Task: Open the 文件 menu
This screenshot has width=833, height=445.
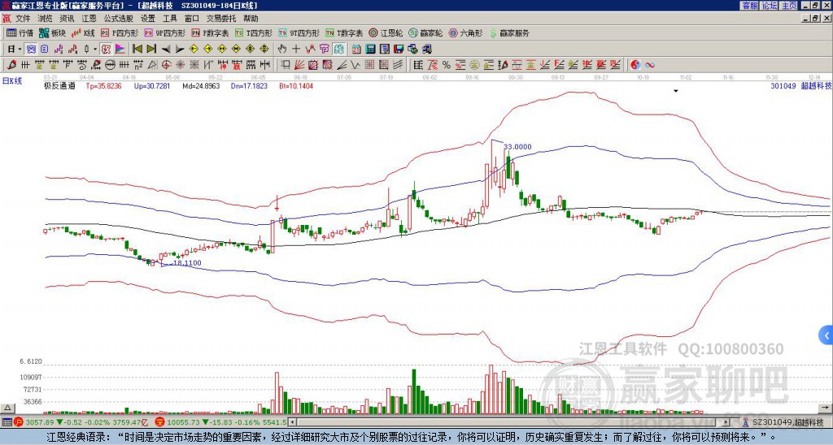Action: pos(23,19)
